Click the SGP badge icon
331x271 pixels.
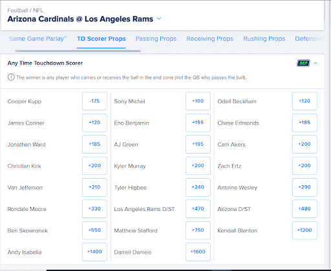[303, 63]
